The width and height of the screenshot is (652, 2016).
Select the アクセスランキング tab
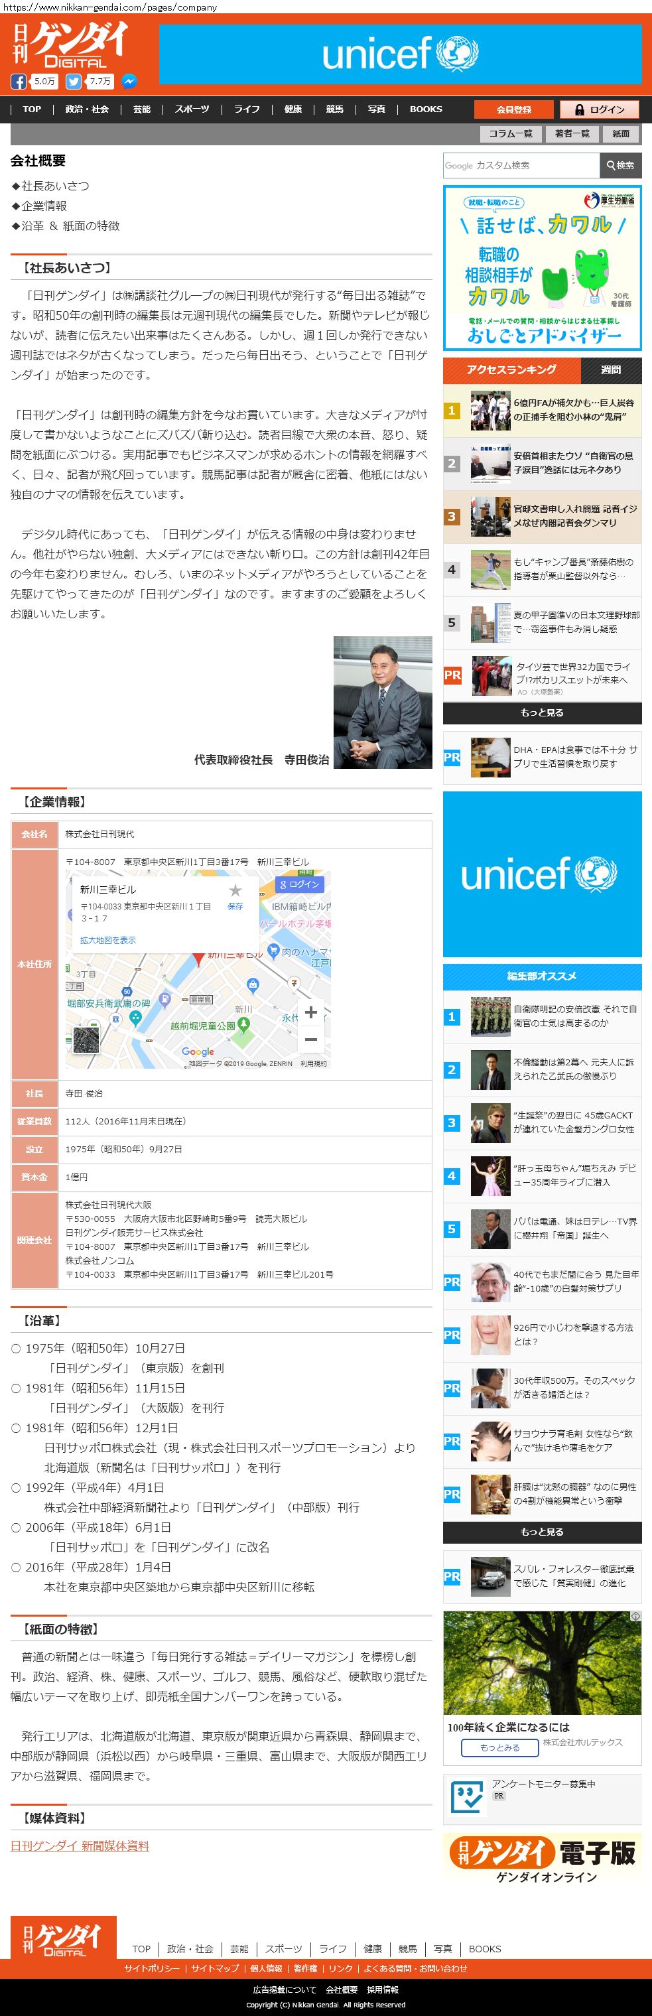[x=512, y=370]
